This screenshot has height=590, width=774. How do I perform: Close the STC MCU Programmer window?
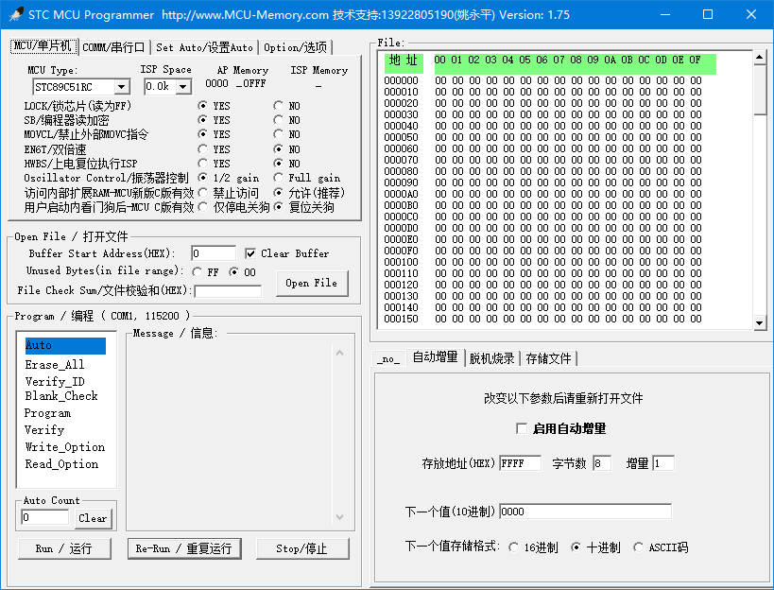click(751, 14)
